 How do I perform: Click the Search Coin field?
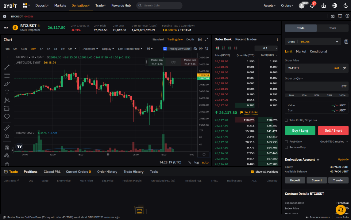pyautogui.click(x=159, y=5)
